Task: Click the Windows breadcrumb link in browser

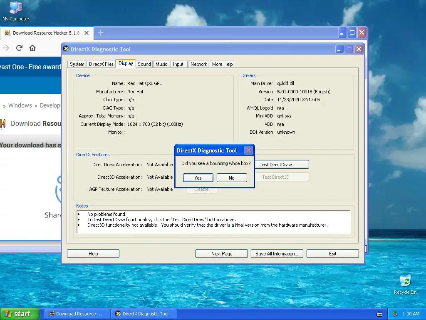Action: [20, 105]
